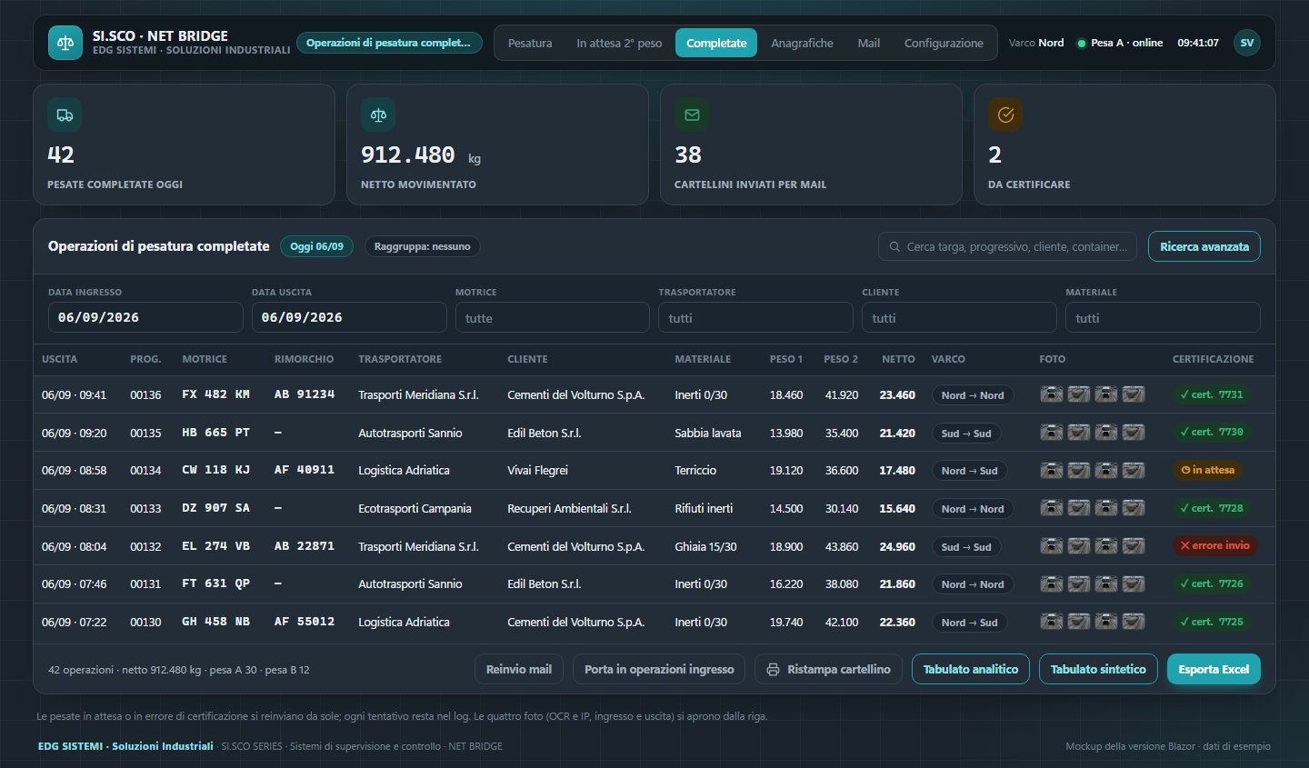Click the checkmark icon above Da certificare
Viewport: 1309px width, 768px height.
click(1005, 115)
